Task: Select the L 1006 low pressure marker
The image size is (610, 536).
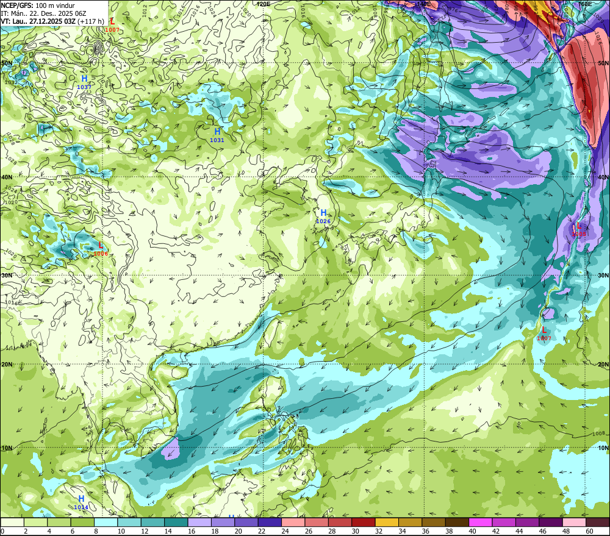Action: 101,249
